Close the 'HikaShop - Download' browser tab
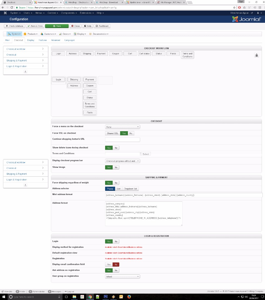This screenshot has width=265, height=300. (x=122, y=2)
